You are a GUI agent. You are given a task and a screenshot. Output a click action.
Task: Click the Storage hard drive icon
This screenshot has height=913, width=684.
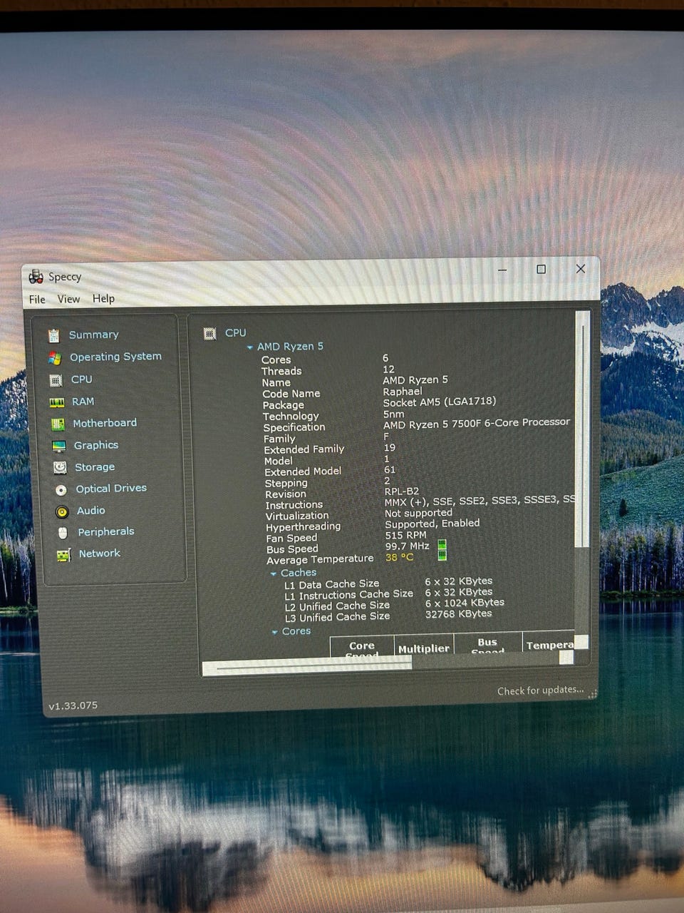60,468
